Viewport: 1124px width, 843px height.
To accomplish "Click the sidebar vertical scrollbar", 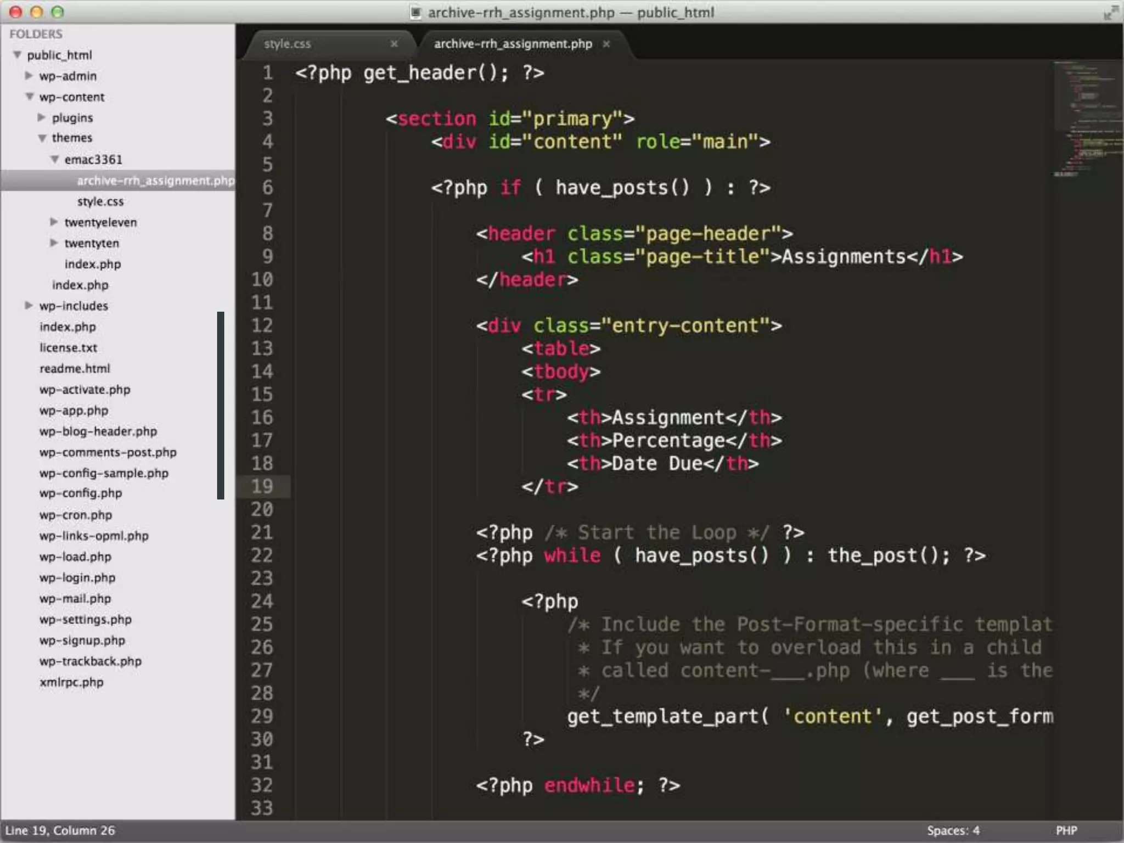I will point(221,405).
